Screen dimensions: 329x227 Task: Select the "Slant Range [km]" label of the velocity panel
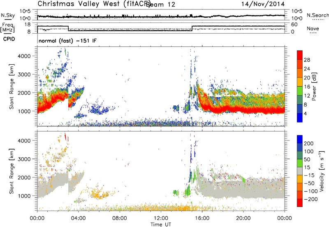[x=12, y=171]
